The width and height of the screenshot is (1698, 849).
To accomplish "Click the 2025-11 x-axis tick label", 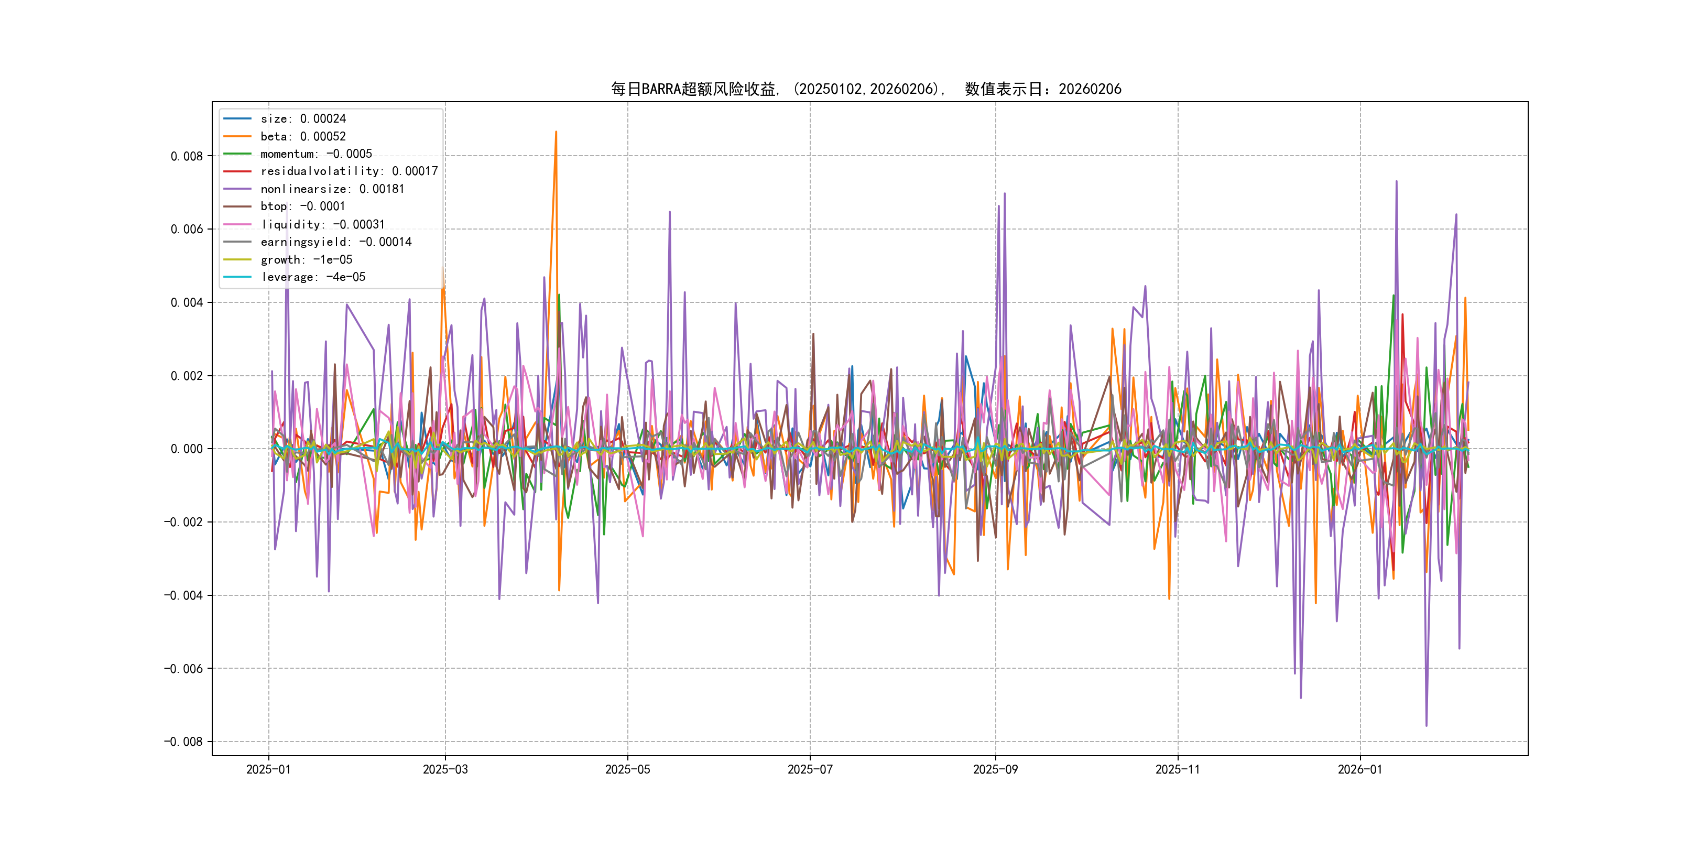I will coord(1177,769).
